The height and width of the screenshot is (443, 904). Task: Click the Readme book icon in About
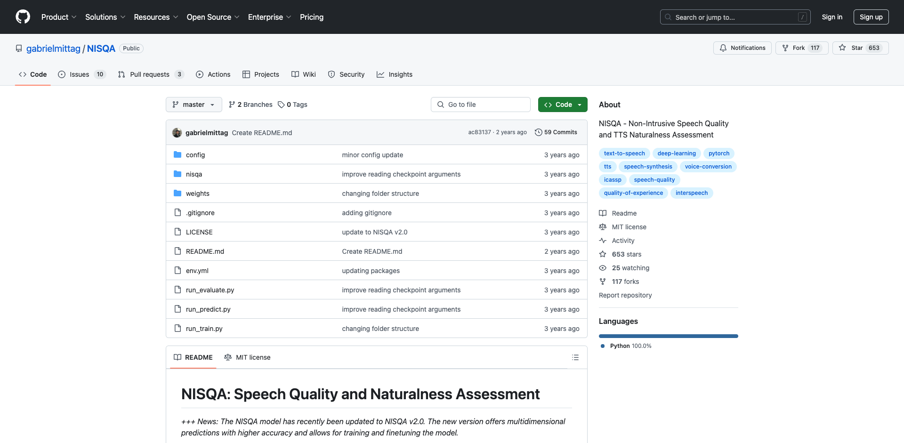(x=603, y=213)
